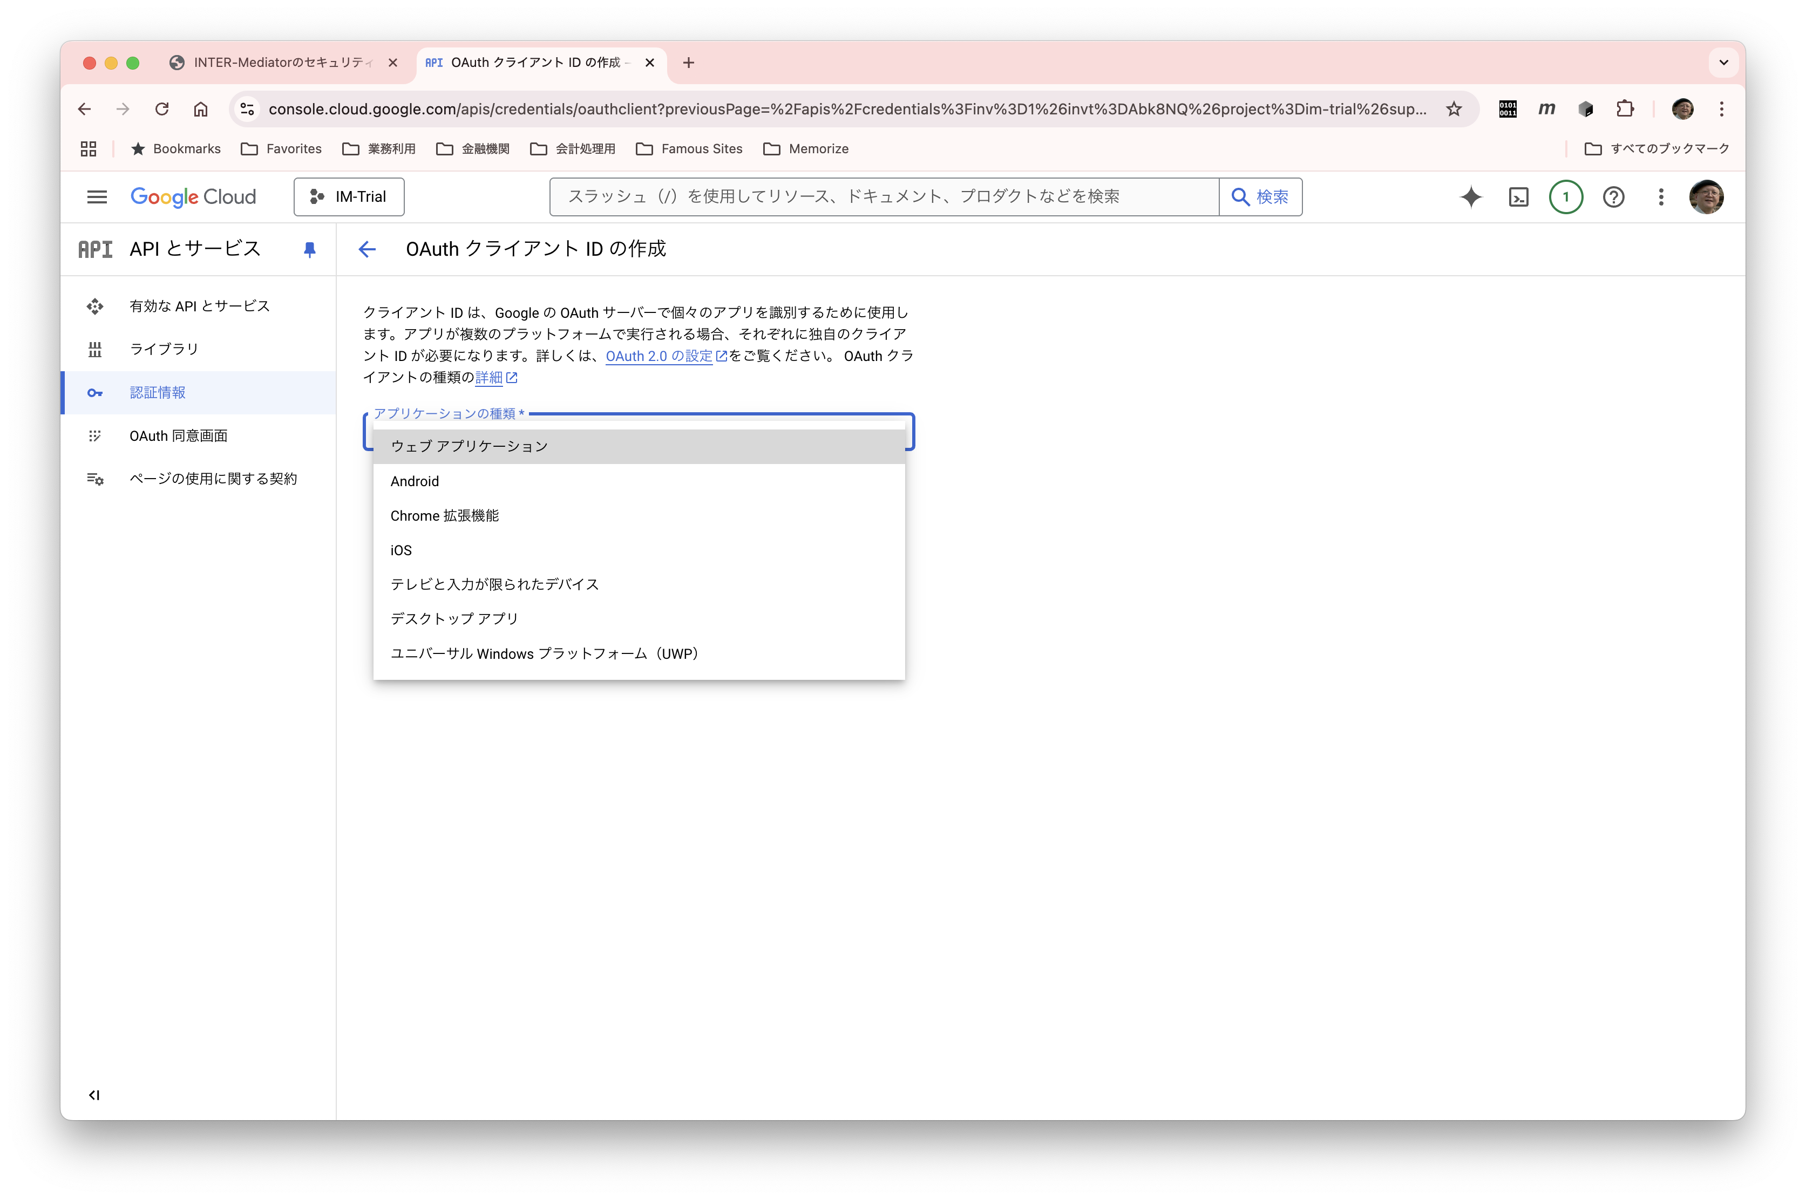Go to browser home page
This screenshot has height=1200, width=1806.
click(x=201, y=108)
